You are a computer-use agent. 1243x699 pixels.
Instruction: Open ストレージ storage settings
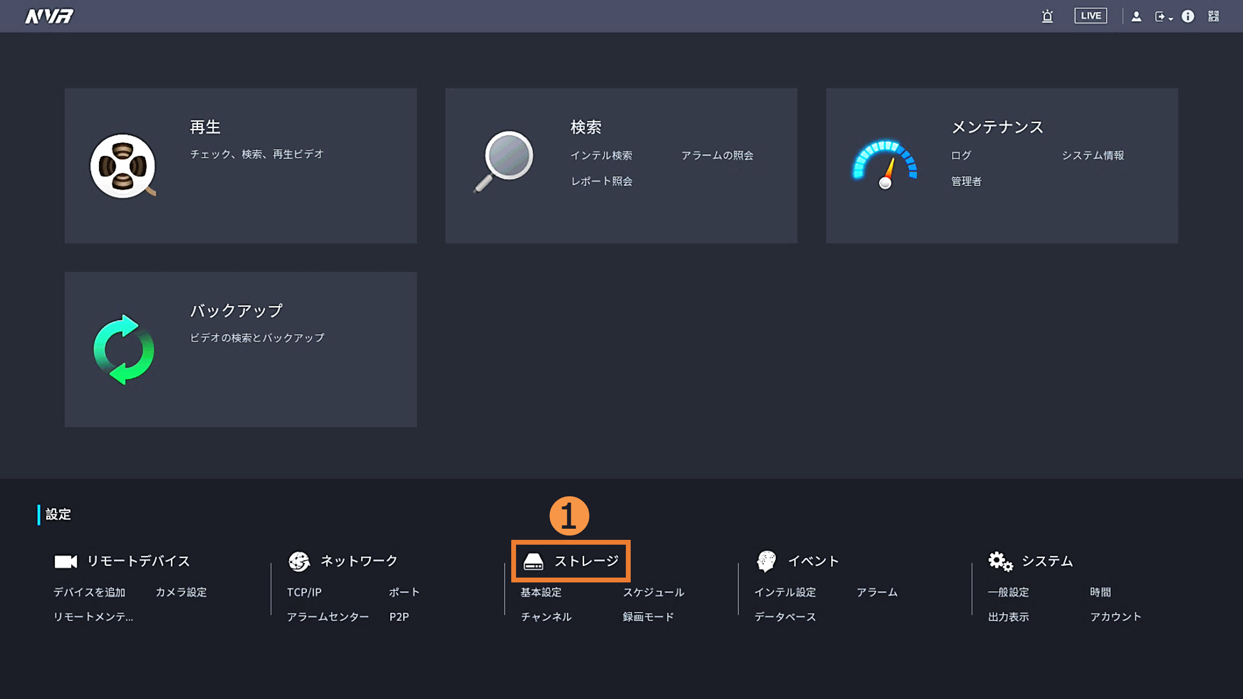coord(571,561)
